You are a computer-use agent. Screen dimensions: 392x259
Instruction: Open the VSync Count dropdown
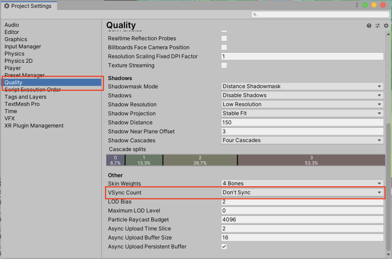coord(302,192)
